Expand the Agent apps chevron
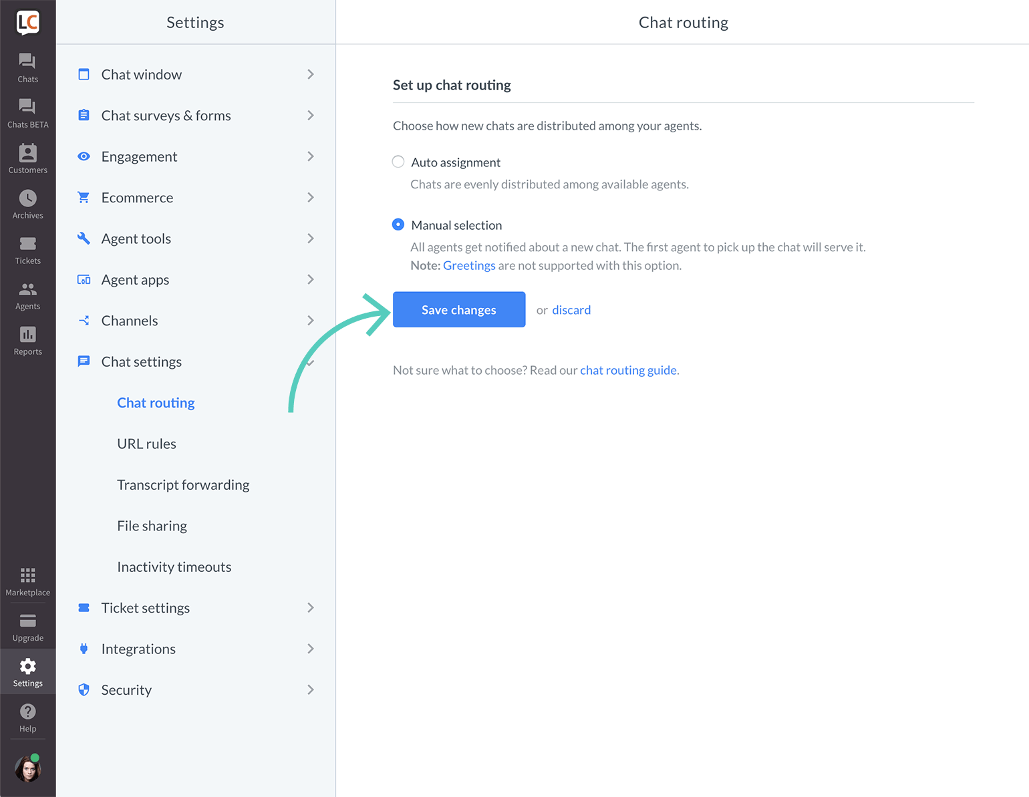The width and height of the screenshot is (1029, 797). click(x=311, y=279)
